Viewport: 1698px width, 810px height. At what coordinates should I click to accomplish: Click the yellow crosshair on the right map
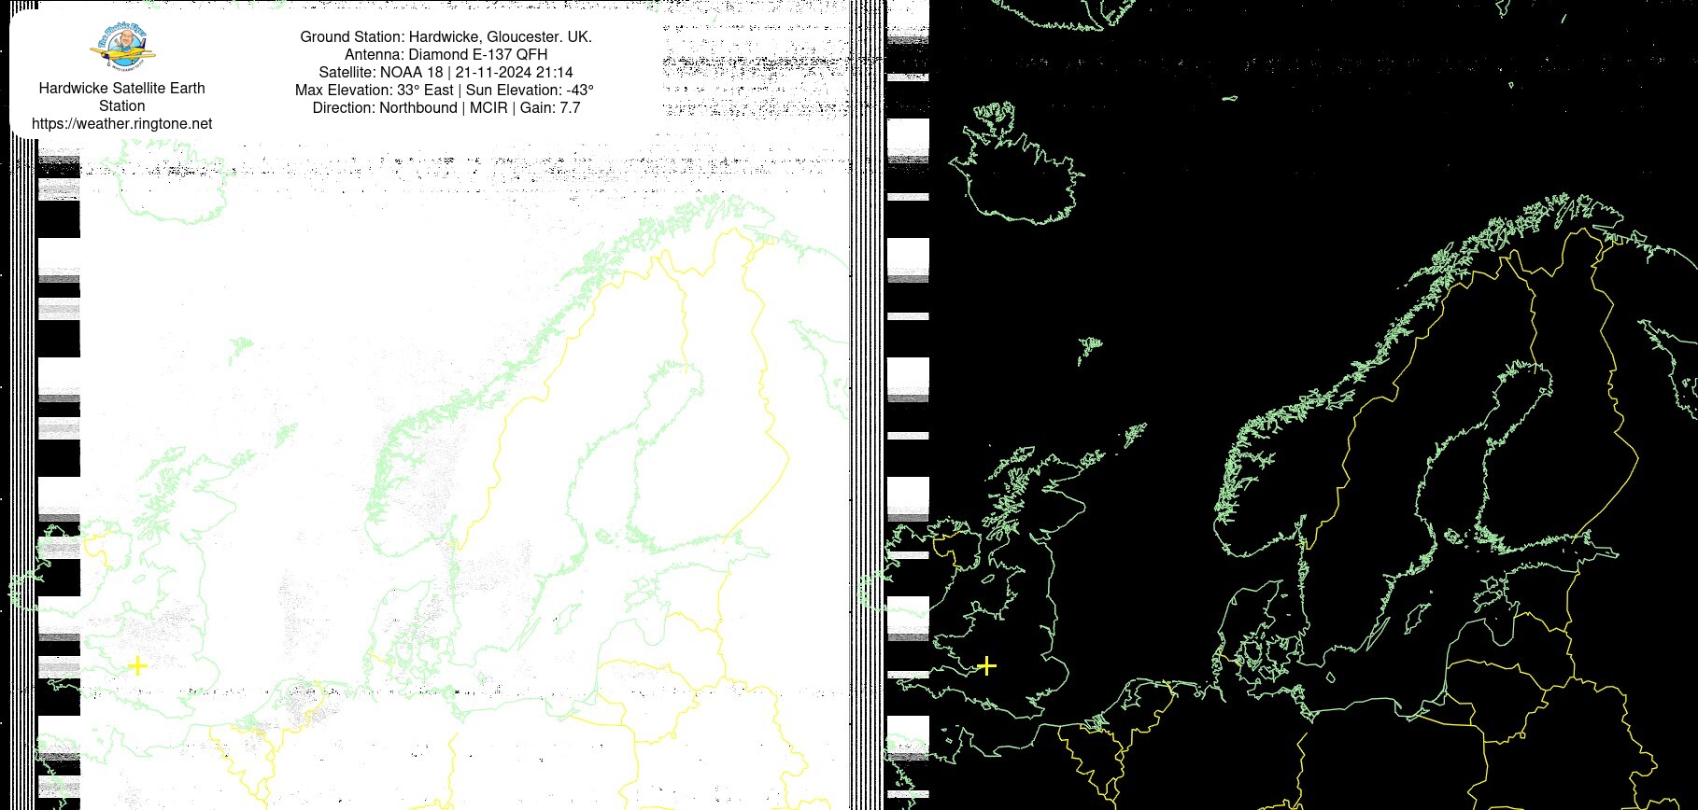tap(986, 665)
